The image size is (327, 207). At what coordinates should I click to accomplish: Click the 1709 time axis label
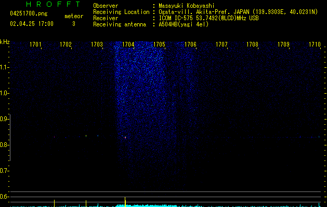[x=284, y=45]
